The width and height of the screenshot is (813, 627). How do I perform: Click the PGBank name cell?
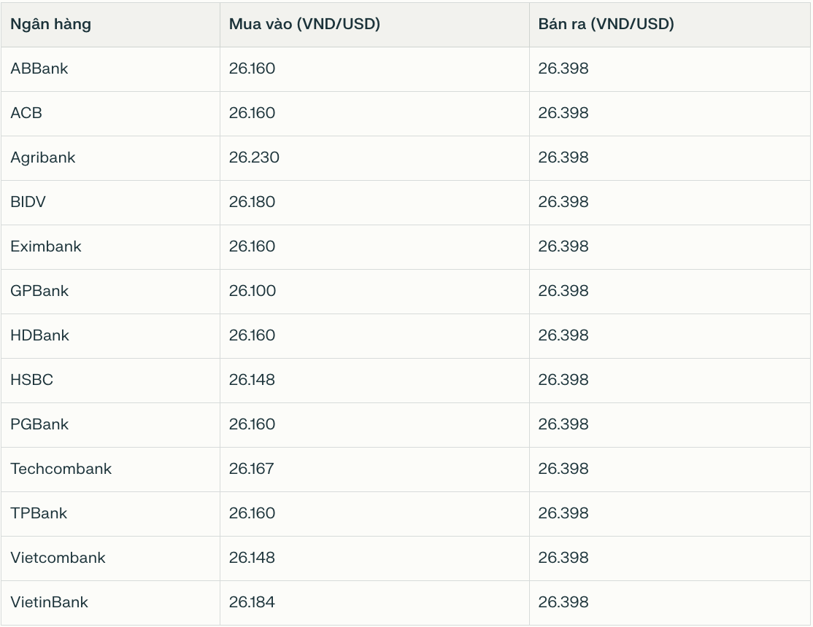(39, 424)
